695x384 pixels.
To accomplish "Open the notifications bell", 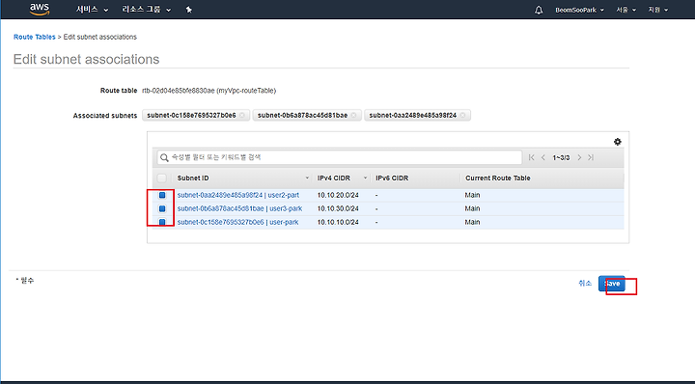I will [x=539, y=10].
